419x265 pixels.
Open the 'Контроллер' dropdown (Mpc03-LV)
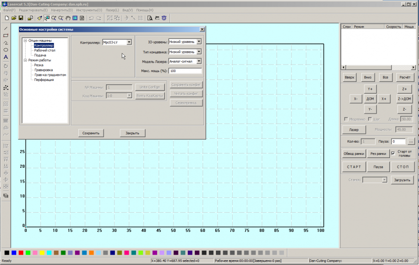click(129, 42)
